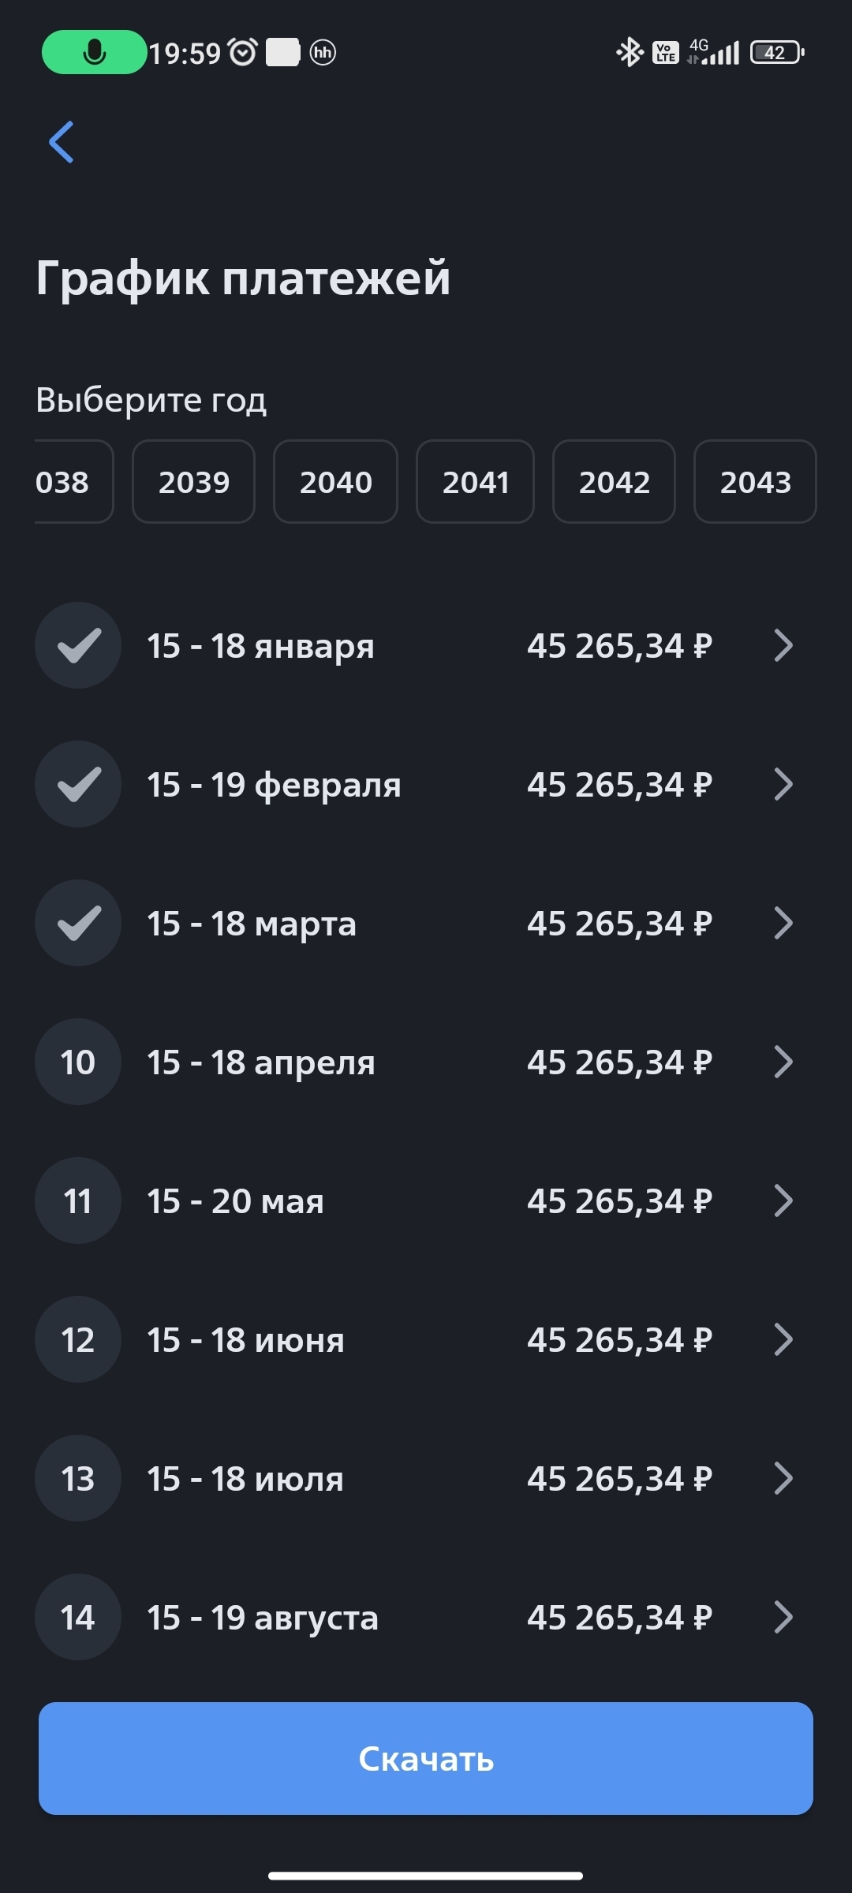Tap the back arrow icon
Image resolution: width=852 pixels, height=1893 pixels.
click(x=62, y=142)
